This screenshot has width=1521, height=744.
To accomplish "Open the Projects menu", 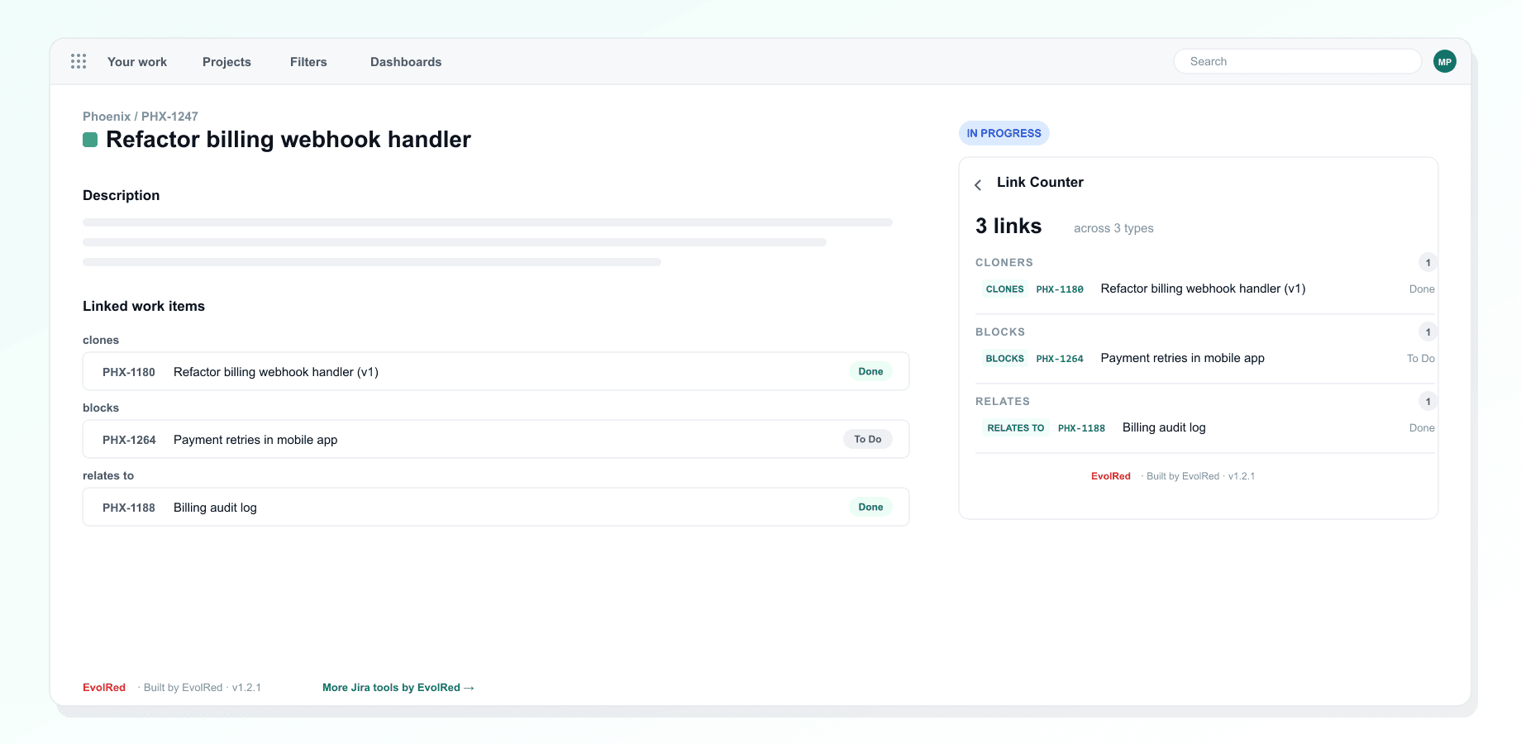I will pos(226,62).
